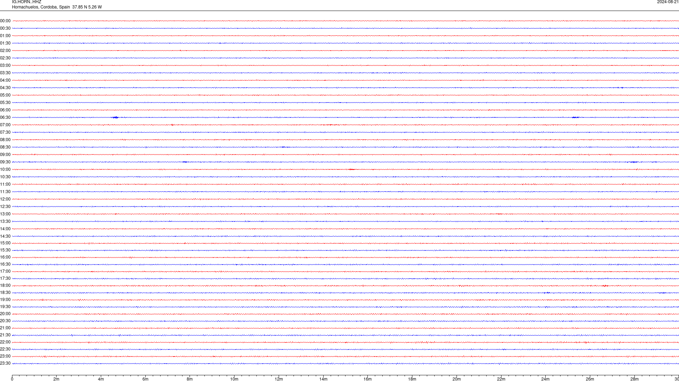Click the 8m tick label on the time axis
This screenshot has height=382, width=679.
(x=190, y=379)
